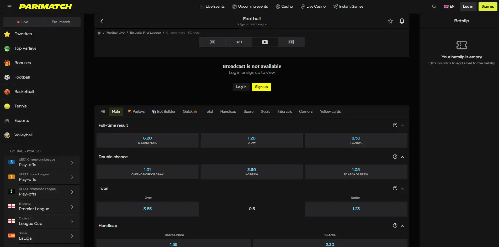Click Sign up under broadcast message
Image resolution: width=499 pixels, height=247 pixels.
tap(262, 87)
